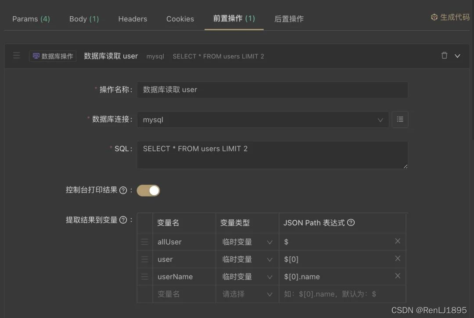Click the help icon next to 提取结果到变量

(123, 220)
